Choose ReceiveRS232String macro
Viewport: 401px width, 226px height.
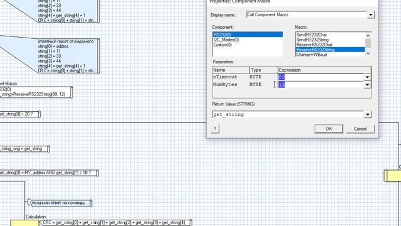pyautogui.click(x=330, y=50)
